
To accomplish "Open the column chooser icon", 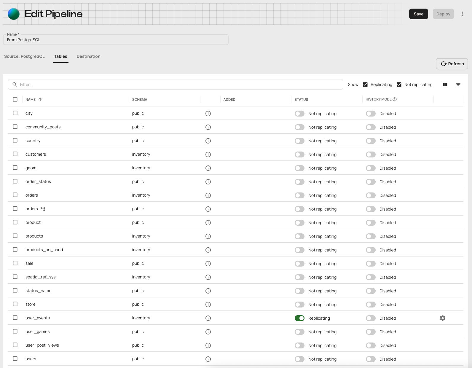I will point(445,85).
